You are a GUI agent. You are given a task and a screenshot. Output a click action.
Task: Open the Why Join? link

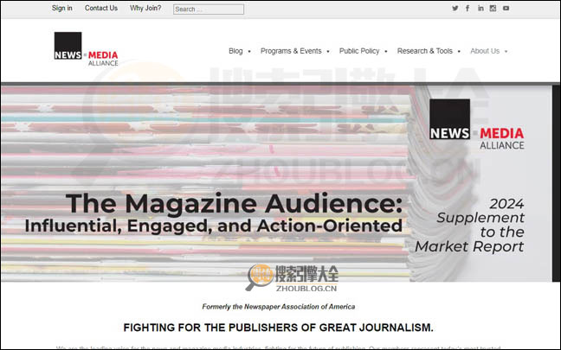pyautogui.click(x=145, y=8)
